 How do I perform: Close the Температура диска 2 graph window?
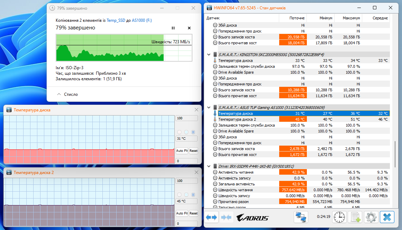[197, 172]
